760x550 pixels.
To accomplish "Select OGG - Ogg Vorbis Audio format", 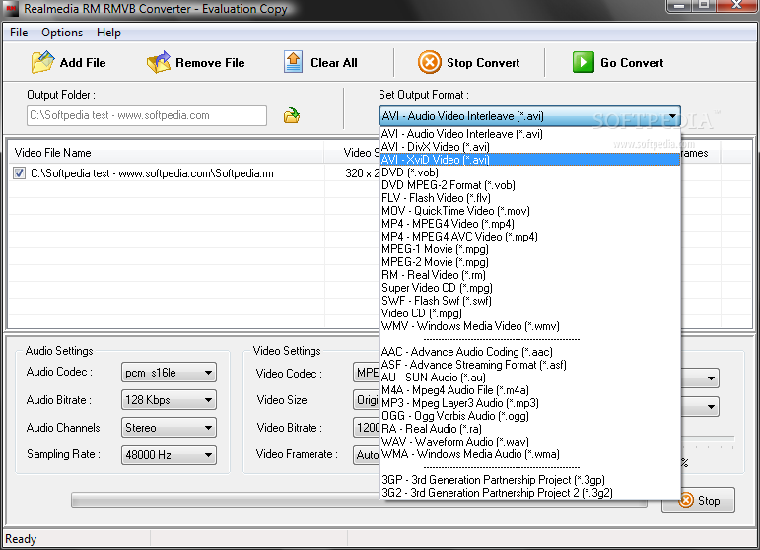I will (x=529, y=416).
